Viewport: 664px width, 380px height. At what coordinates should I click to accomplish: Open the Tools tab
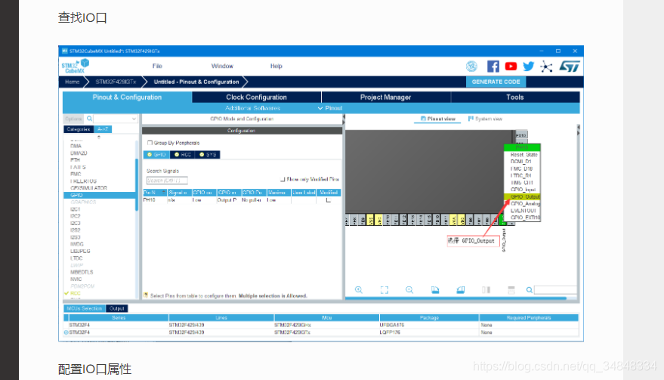(x=515, y=97)
